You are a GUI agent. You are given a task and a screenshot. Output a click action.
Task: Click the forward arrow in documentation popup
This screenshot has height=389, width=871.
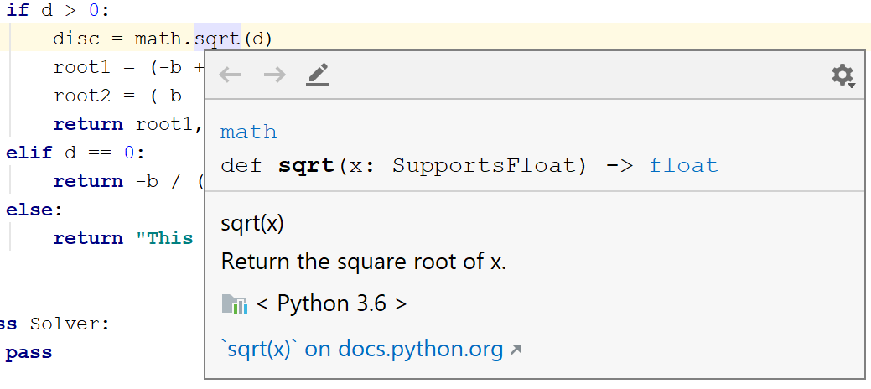[x=274, y=75]
